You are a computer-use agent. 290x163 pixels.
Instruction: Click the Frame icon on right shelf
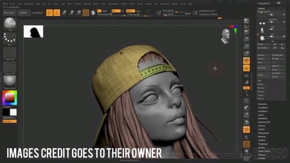[x=246, y=101]
